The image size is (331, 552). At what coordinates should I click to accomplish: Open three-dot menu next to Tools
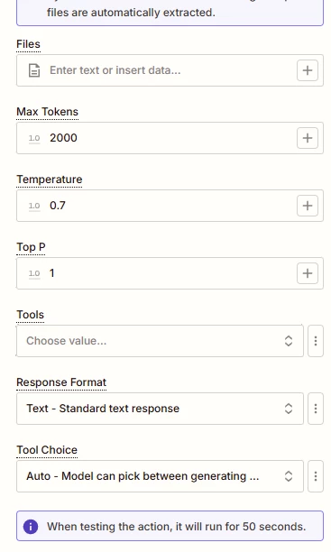pos(316,341)
